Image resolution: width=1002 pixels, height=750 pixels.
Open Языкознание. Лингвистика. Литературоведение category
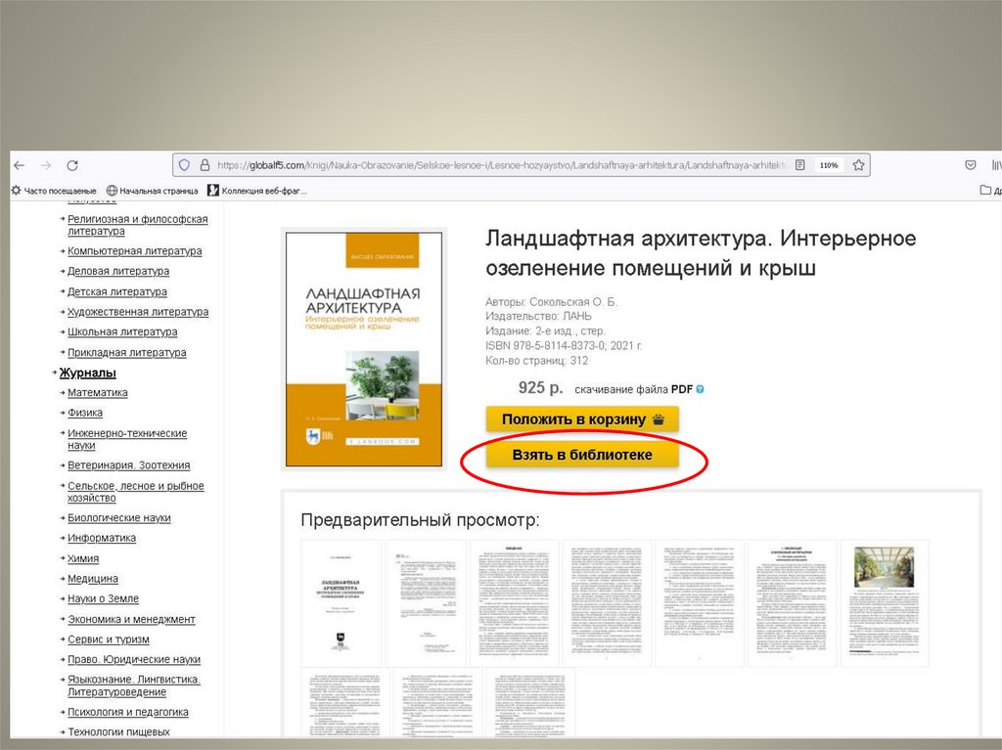pos(134,685)
